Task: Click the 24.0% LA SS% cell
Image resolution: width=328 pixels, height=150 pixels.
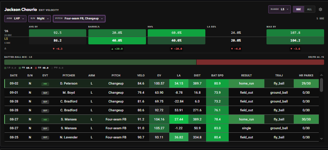Action: click(x=236, y=33)
